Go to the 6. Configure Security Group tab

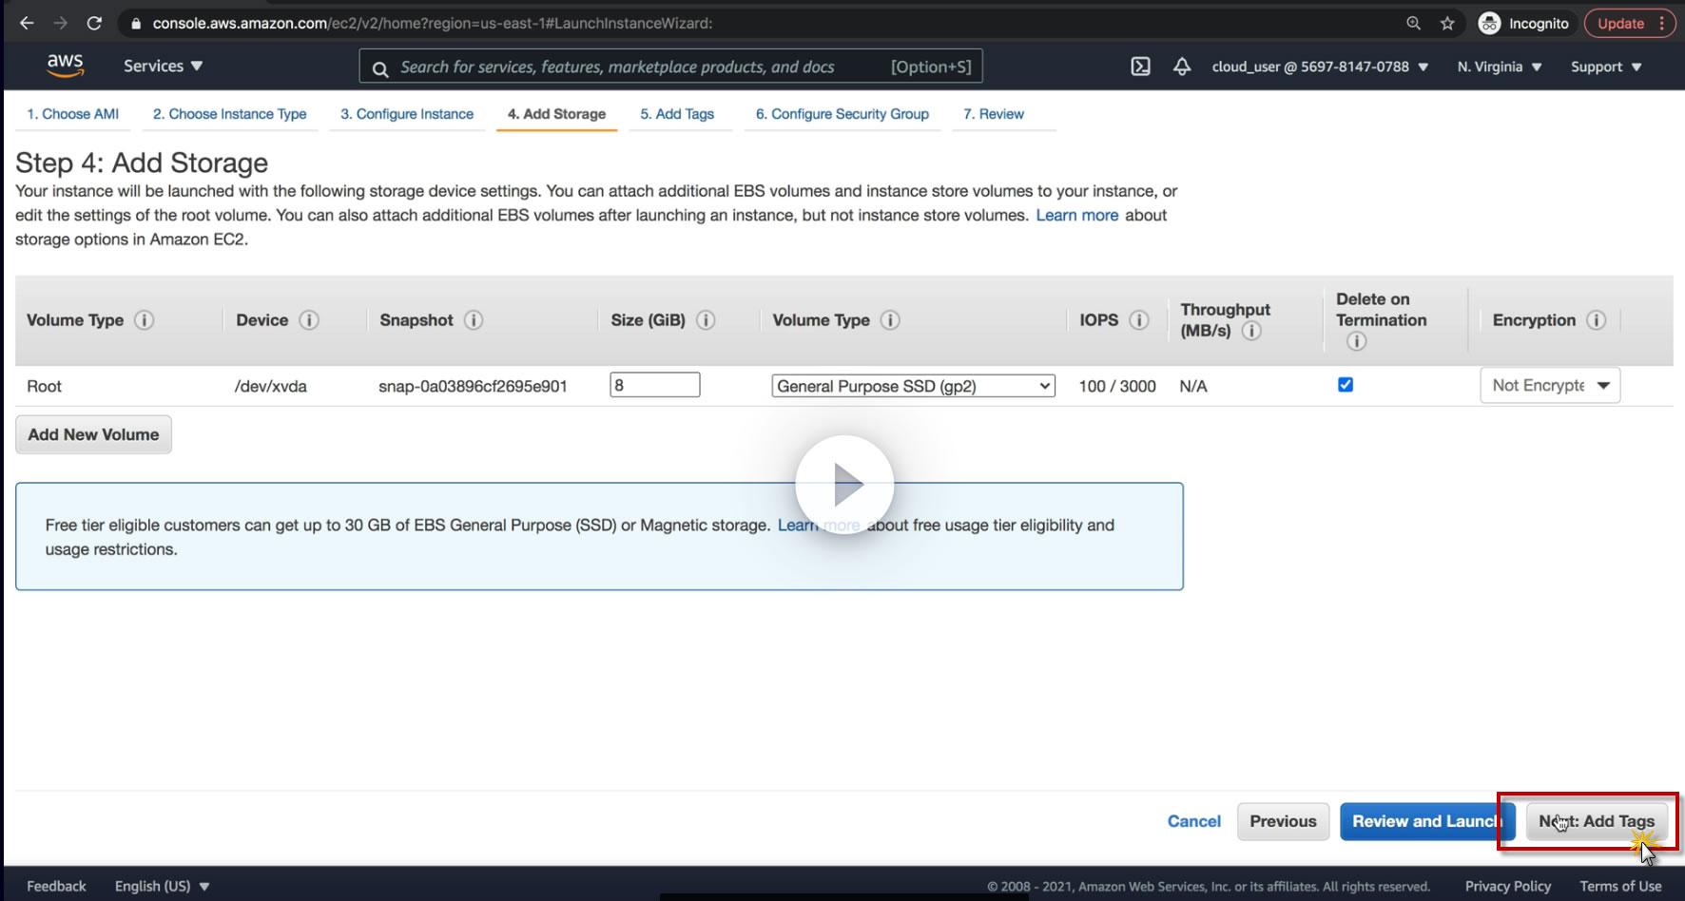842,114
